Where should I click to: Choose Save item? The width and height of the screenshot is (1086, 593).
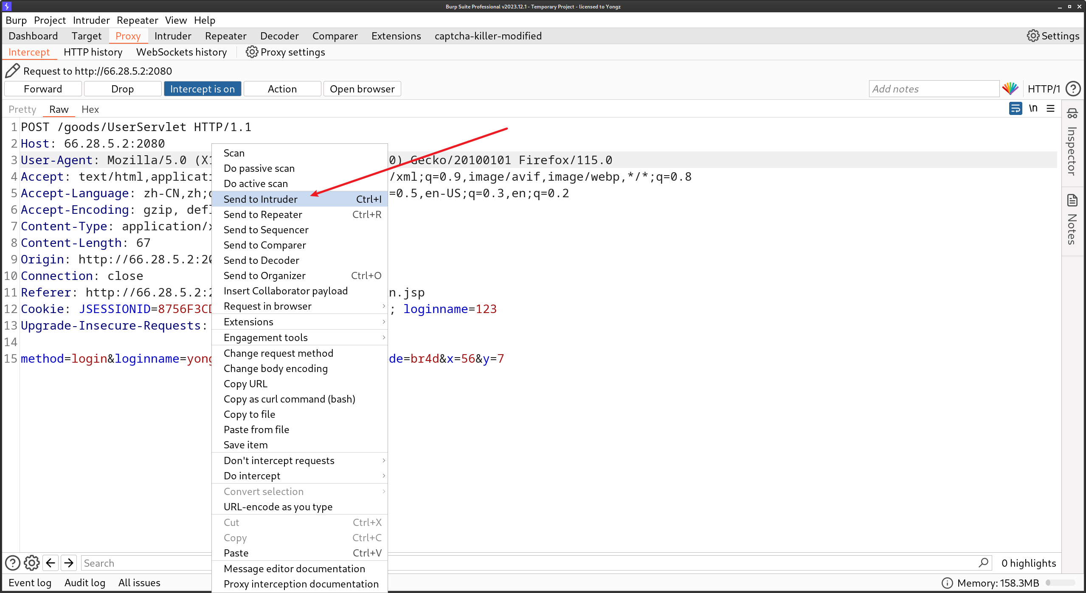(x=300, y=445)
